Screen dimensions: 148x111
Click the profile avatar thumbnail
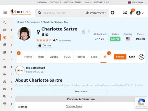point(24,34)
